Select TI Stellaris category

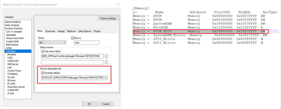[x=12, y=74]
